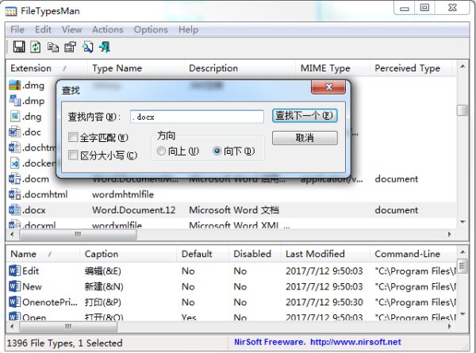Sort actions by Caption column header
Screen dimensions: 476x353
point(128,254)
